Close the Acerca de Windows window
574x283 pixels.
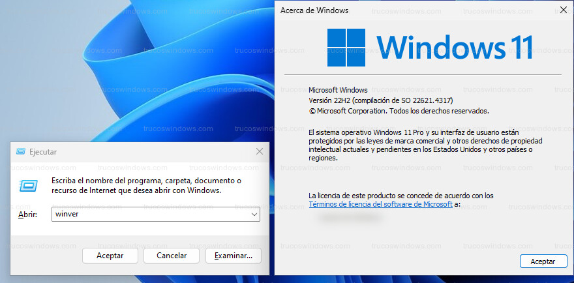[x=563, y=10]
